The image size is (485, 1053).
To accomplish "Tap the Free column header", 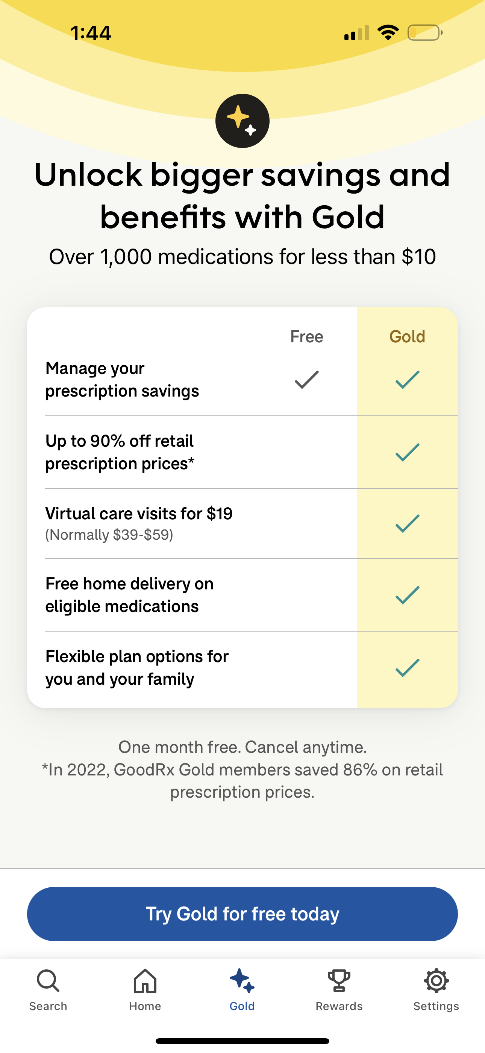I will [x=306, y=336].
